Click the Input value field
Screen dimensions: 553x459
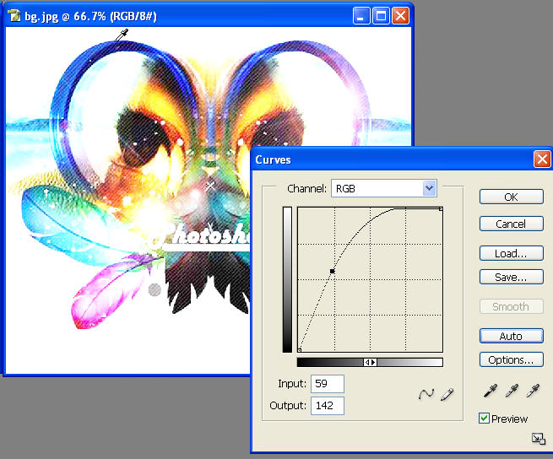[x=328, y=384]
